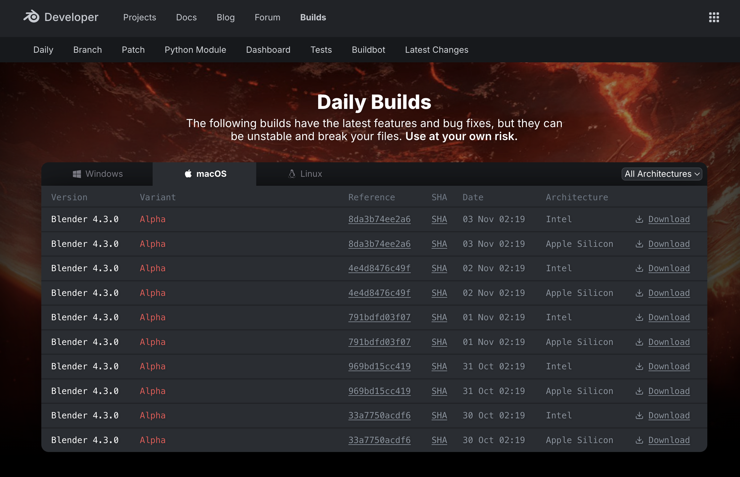Open reference 969bd15cc419 for Intel build

[x=380, y=367]
